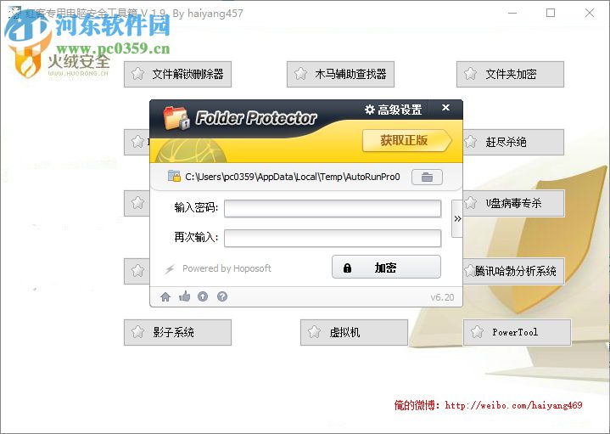The image size is (610, 434).
Task: Close the Folder Protector dialog
Action: pos(445,108)
